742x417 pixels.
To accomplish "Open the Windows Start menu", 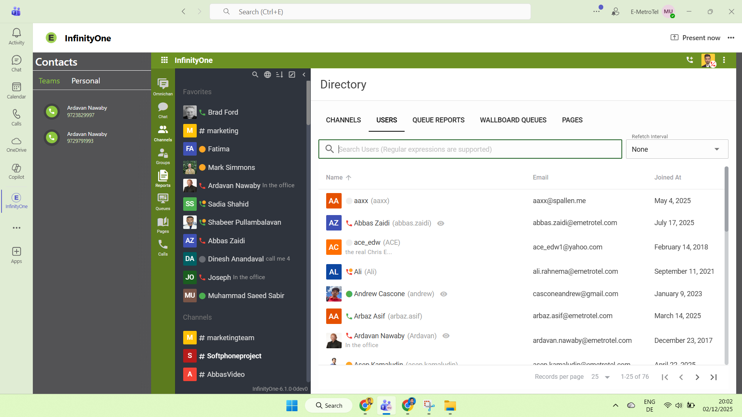I will (x=292, y=405).
